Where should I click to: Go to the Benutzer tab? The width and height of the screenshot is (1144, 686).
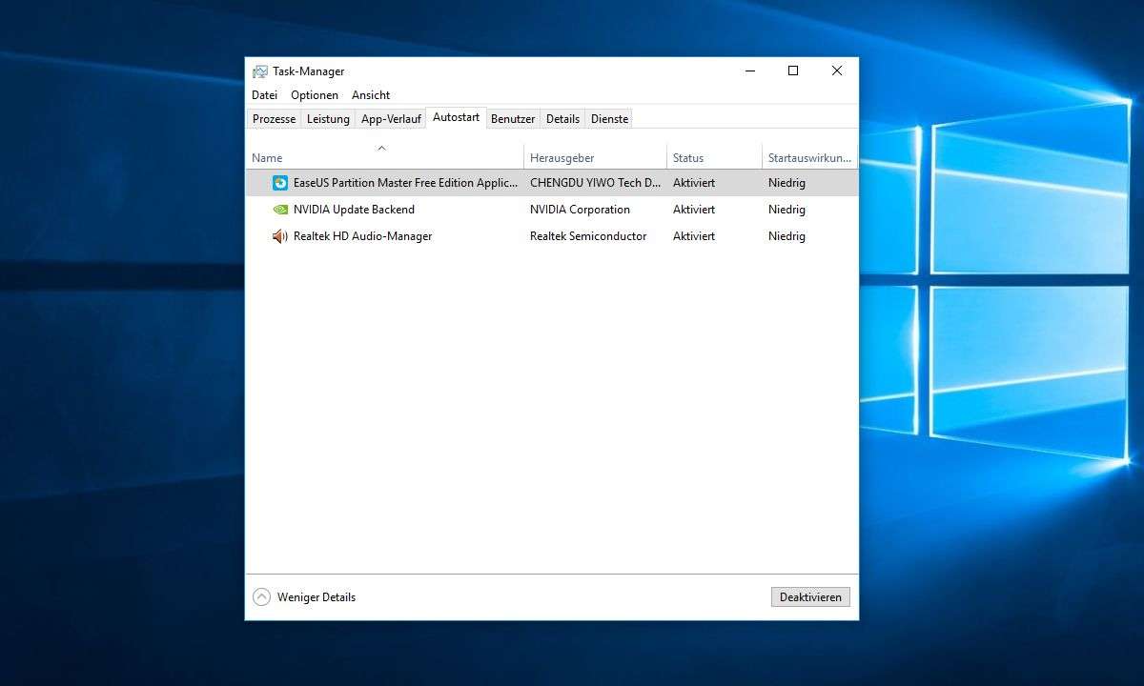click(513, 119)
